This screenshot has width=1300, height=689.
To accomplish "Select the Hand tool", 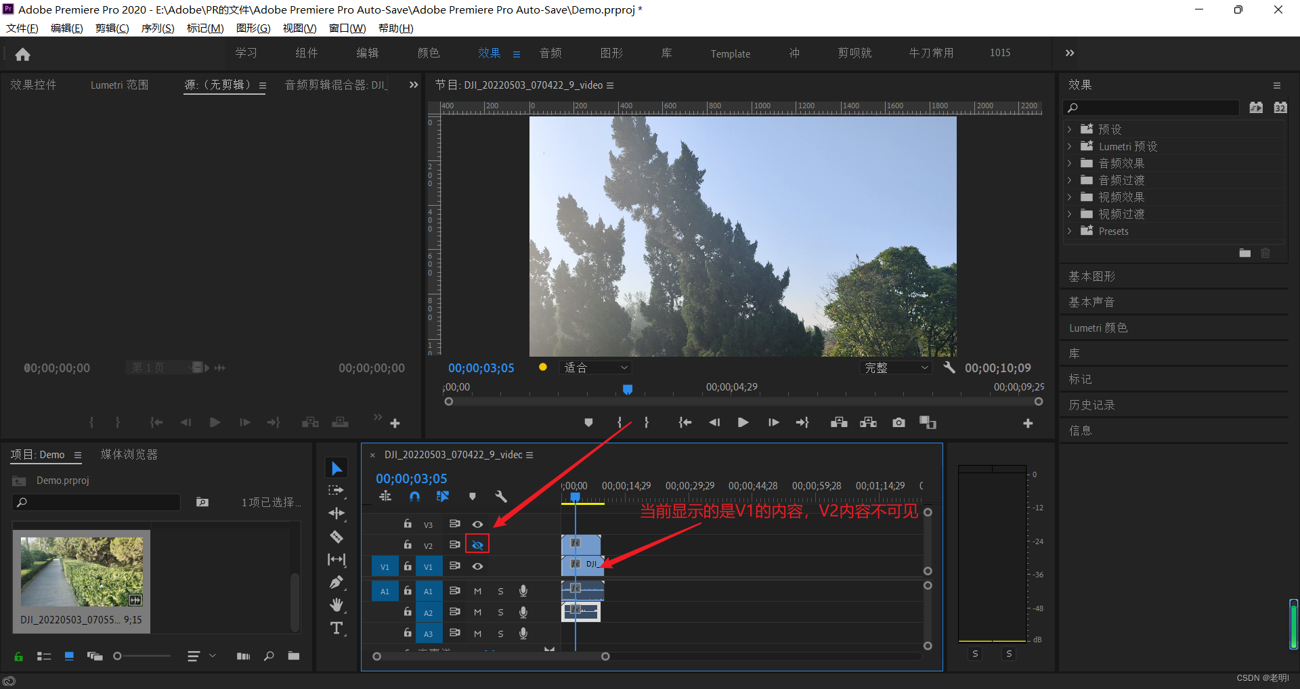I will [x=337, y=605].
